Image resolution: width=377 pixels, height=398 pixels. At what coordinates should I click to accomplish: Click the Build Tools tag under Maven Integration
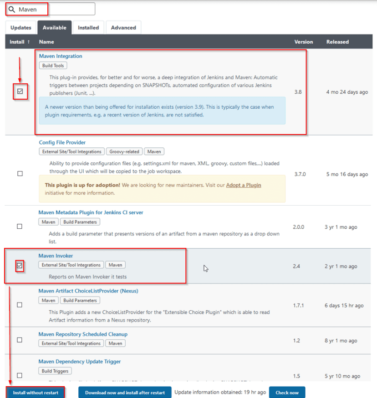[x=53, y=66]
